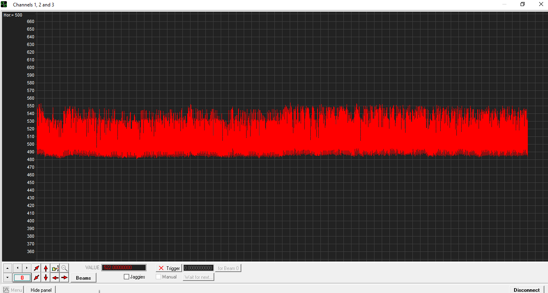This screenshot has width=548, height=293.
Task: Select the pointing hand tool
Action: point(55,268)
